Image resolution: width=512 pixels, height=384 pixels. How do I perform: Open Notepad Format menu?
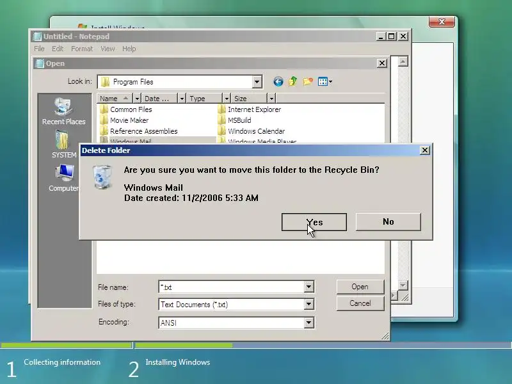click(82, 49)
